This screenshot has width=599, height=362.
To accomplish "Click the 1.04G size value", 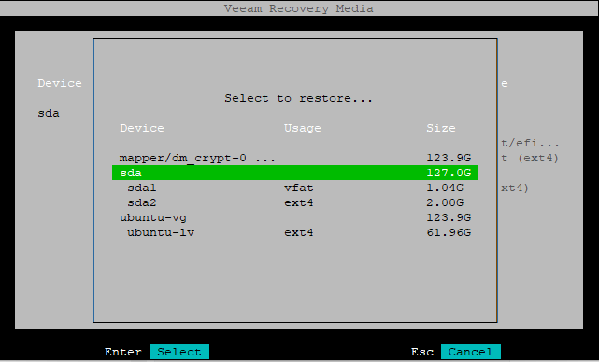I will [445, 188].
